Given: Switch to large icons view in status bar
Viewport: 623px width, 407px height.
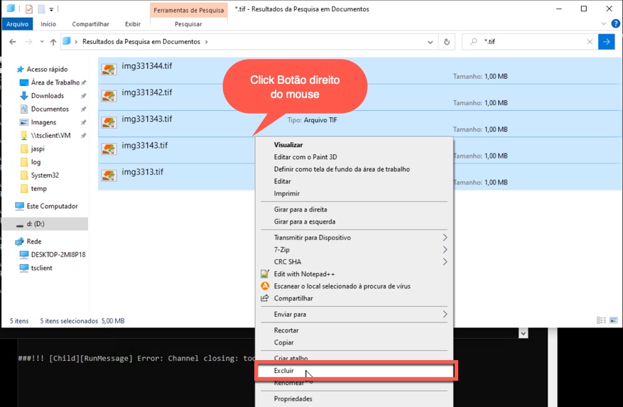Looking at the screenshot, I should pos(614,320).
